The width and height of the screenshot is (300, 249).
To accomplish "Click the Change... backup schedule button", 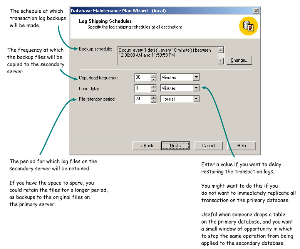I will point(240,60).
